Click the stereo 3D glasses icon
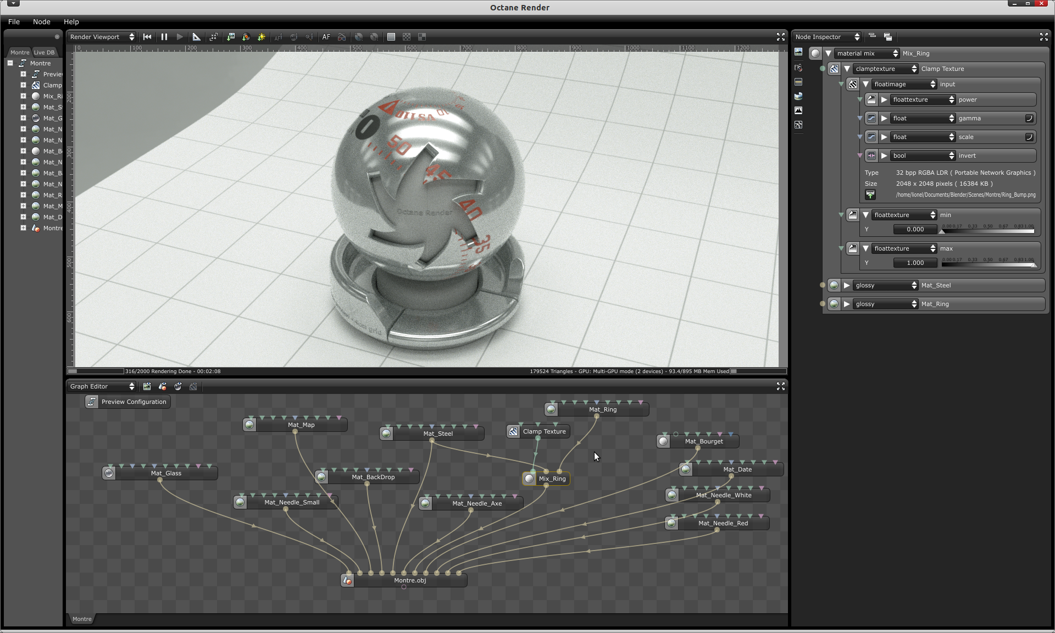The image size is (1055, 633). 342,37
